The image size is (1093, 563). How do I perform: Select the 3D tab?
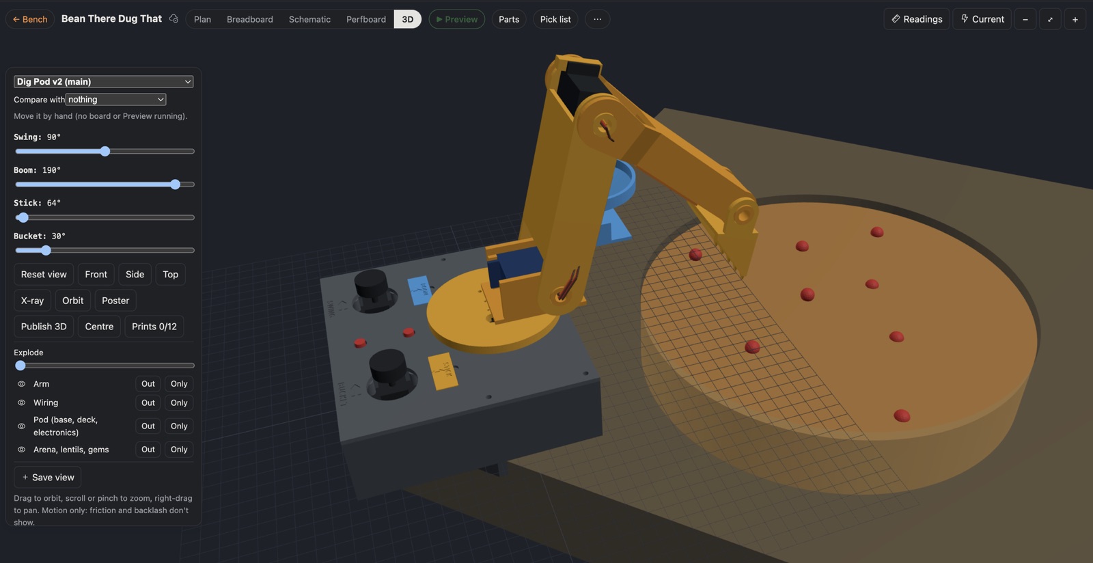point(408,19)
